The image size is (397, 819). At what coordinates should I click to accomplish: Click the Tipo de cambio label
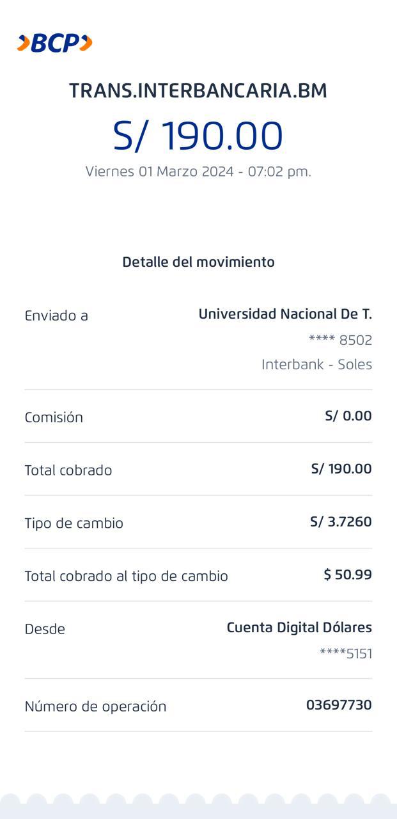[x=74, y=523]
